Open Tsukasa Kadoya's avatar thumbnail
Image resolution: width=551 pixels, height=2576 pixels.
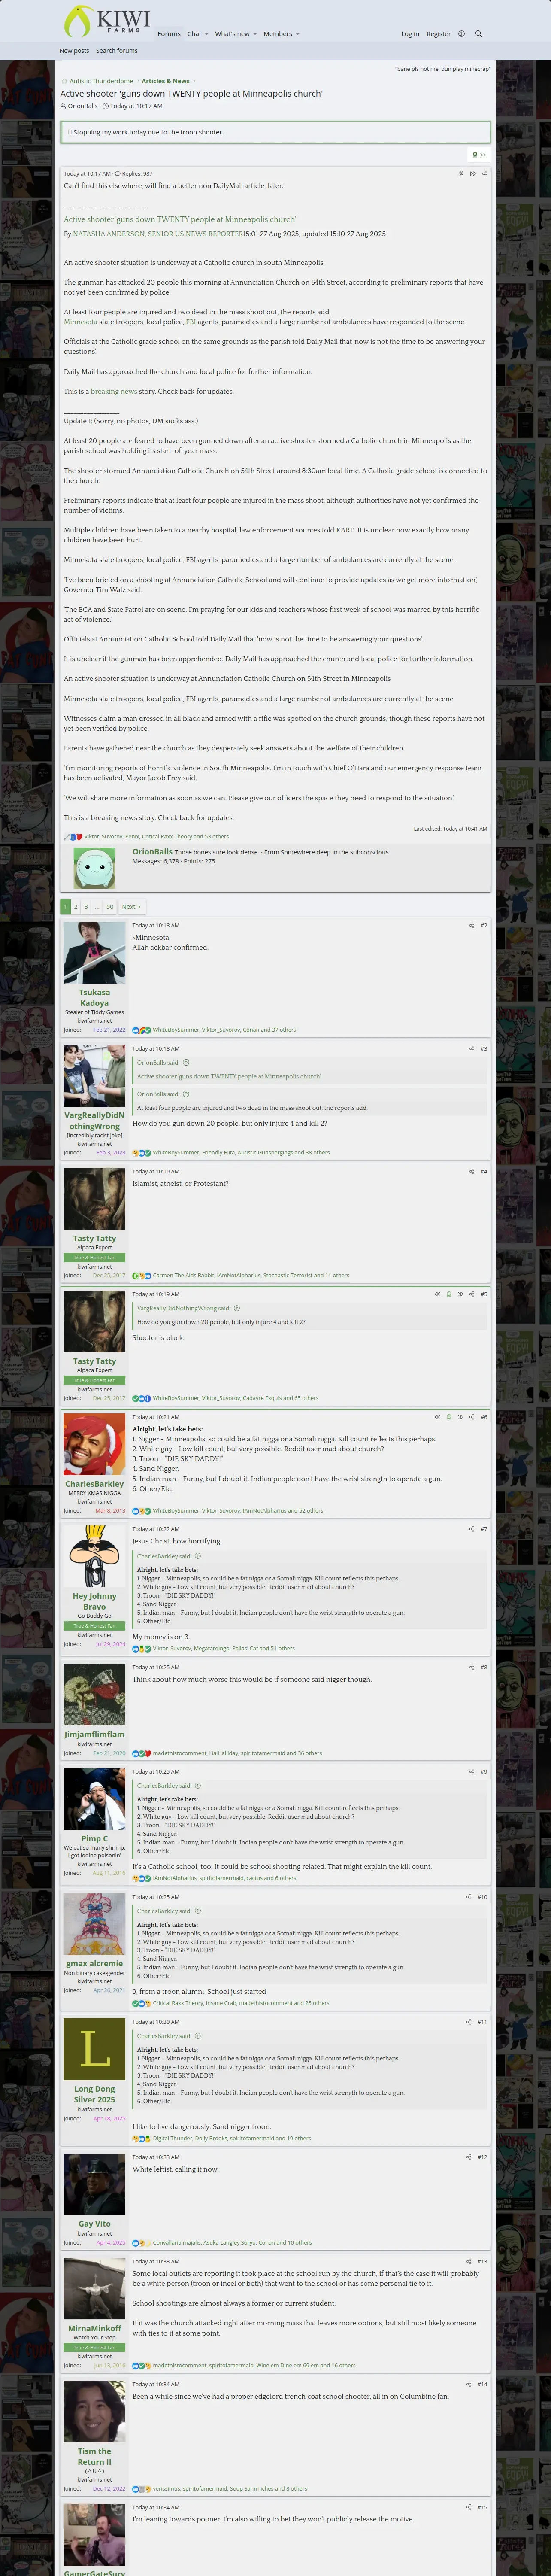coord(94,953)
